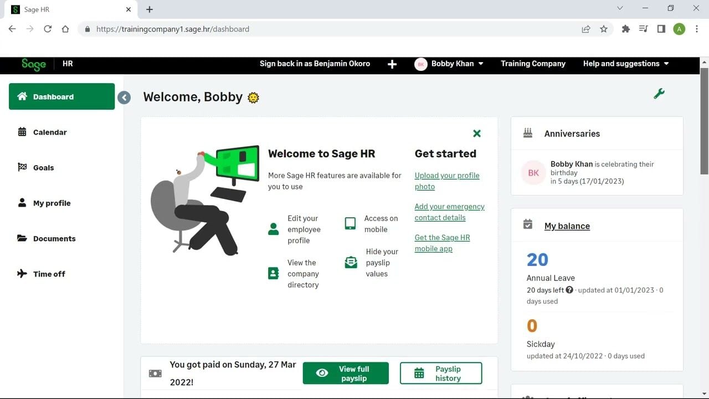Click the Hide your payslip values icon
Screen dimensions: 709x399
point(351,262)
